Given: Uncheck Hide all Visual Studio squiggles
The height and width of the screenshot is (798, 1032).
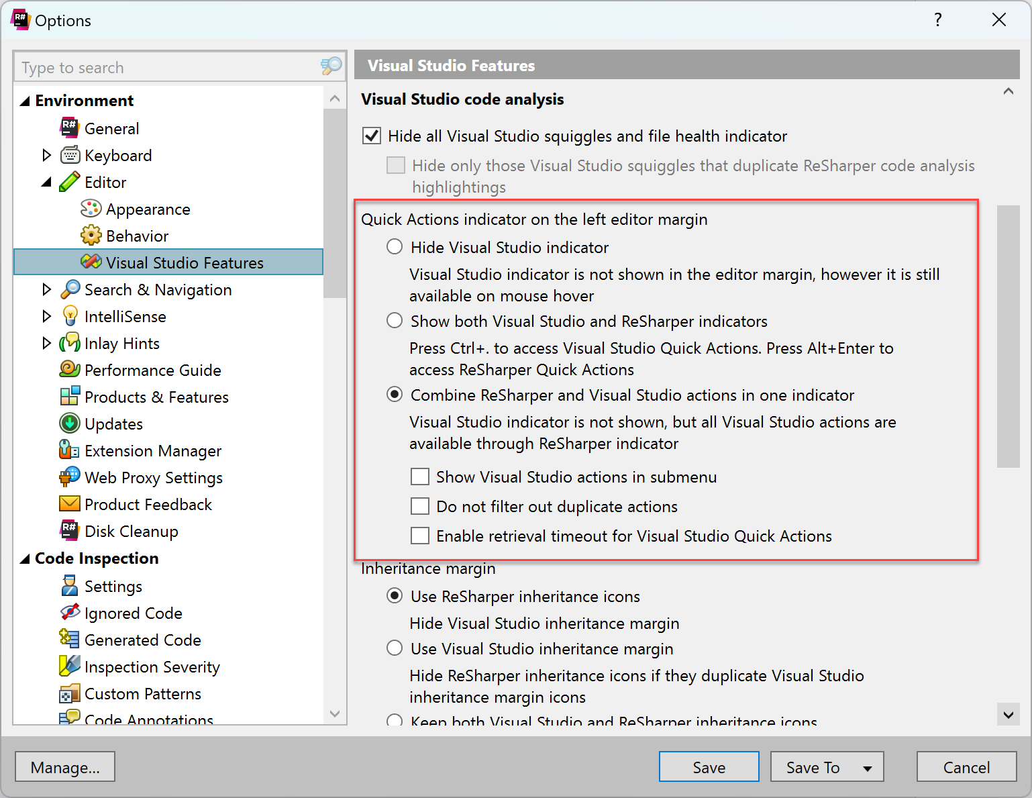Looking at the screenshot, I should click(x=372, y=136).
